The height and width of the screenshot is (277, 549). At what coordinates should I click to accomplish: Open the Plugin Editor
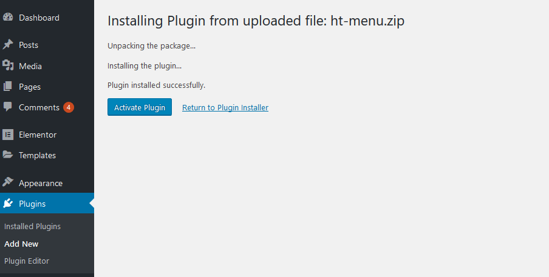[x=27, y=261]
